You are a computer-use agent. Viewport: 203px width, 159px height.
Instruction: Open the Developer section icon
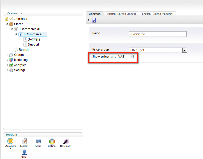tap(66, 141)
